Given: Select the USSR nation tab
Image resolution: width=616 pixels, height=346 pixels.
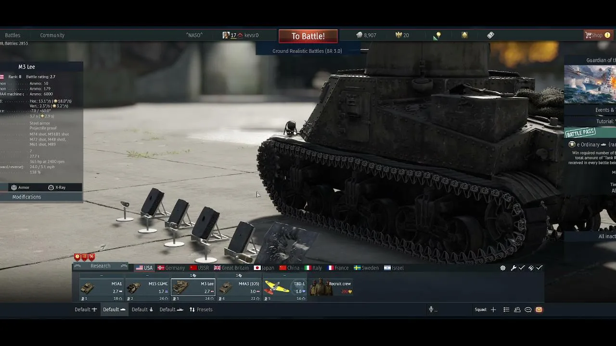Looking at the screenshot, I should pos(199,268).
